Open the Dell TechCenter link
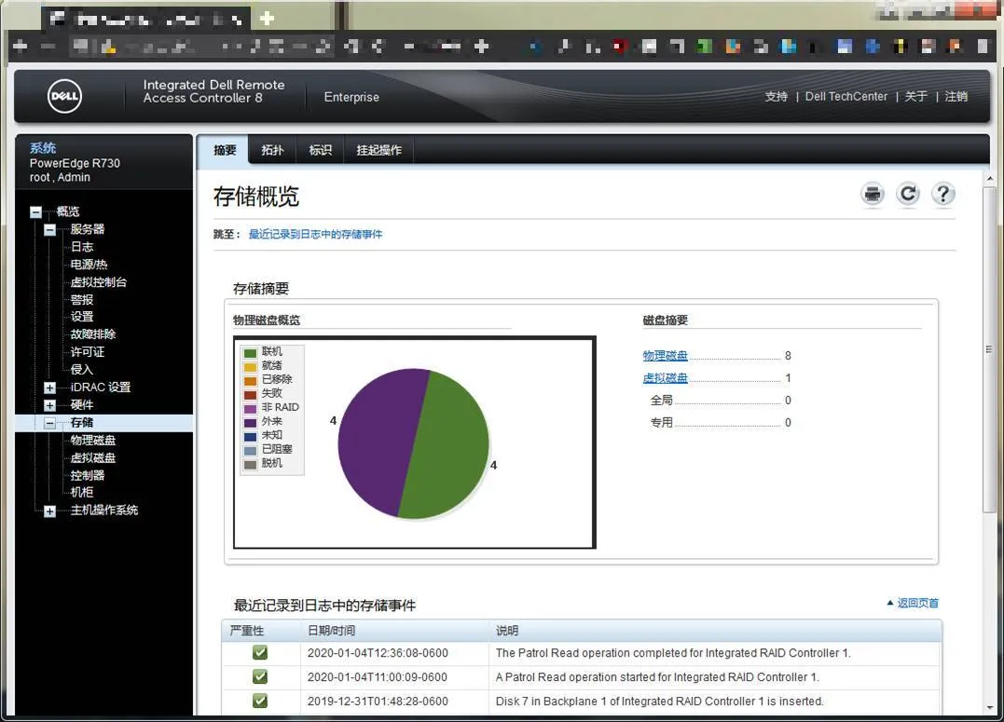Screen dimensions: 1004x722 pyautogui.click(x=846, y=97)
